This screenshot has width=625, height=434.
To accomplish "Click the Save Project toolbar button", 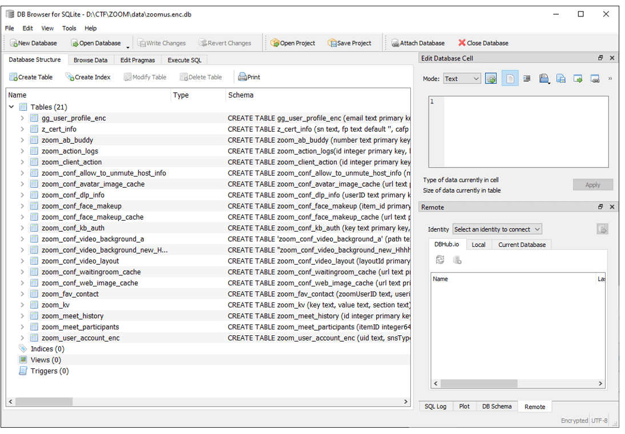I will pyautogui.click(x=349, y=43).
